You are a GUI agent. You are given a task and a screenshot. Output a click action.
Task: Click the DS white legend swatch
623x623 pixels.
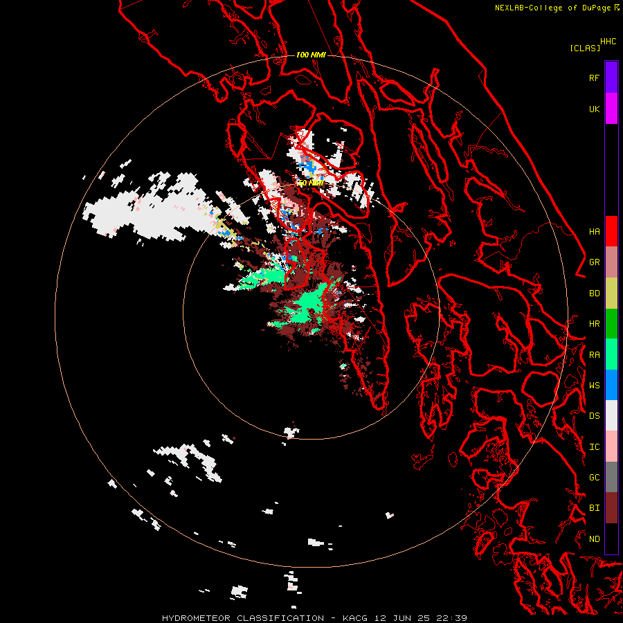[611, 415]
